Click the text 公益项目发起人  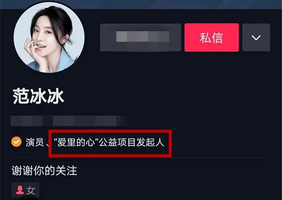point(132,142)
